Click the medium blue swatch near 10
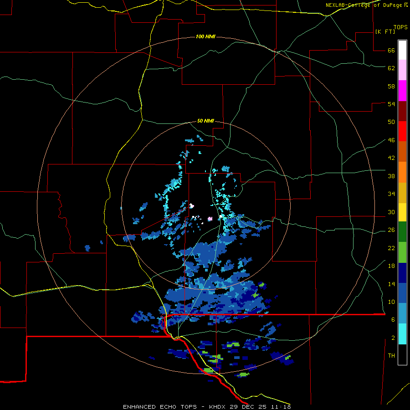410x410 pixels. click(402, 293)
